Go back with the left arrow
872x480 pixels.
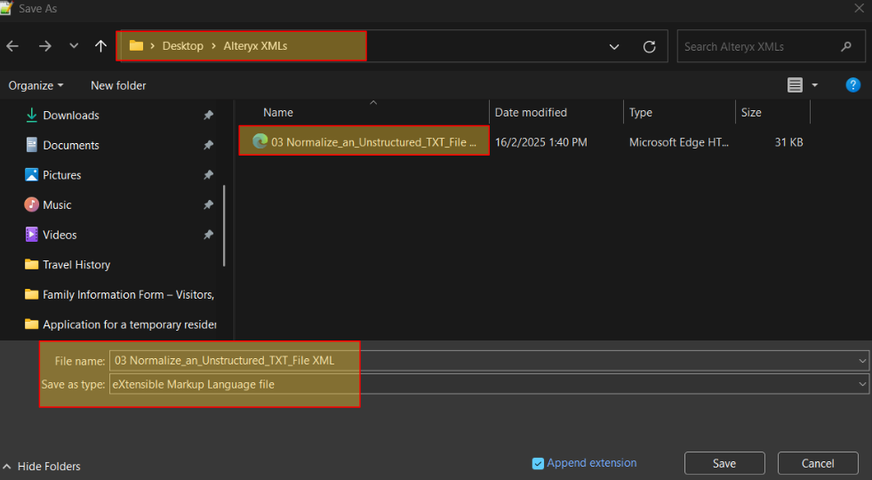(12, 46)
